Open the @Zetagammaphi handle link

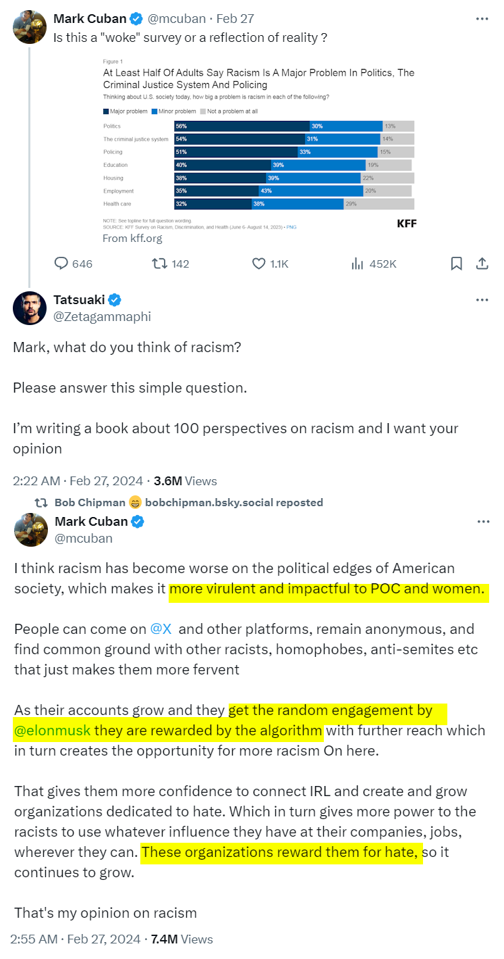(x=102, y=316)
